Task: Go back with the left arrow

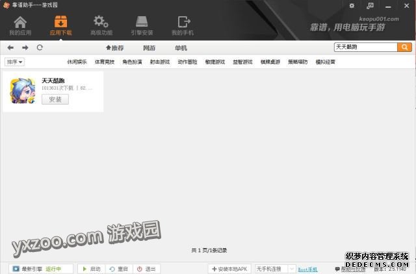Action: click(10, 47)
